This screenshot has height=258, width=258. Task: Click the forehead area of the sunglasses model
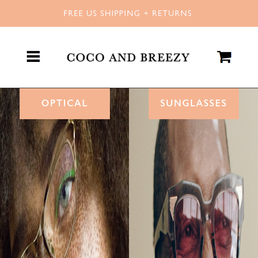pyautogui.click(x=195, y=146)
